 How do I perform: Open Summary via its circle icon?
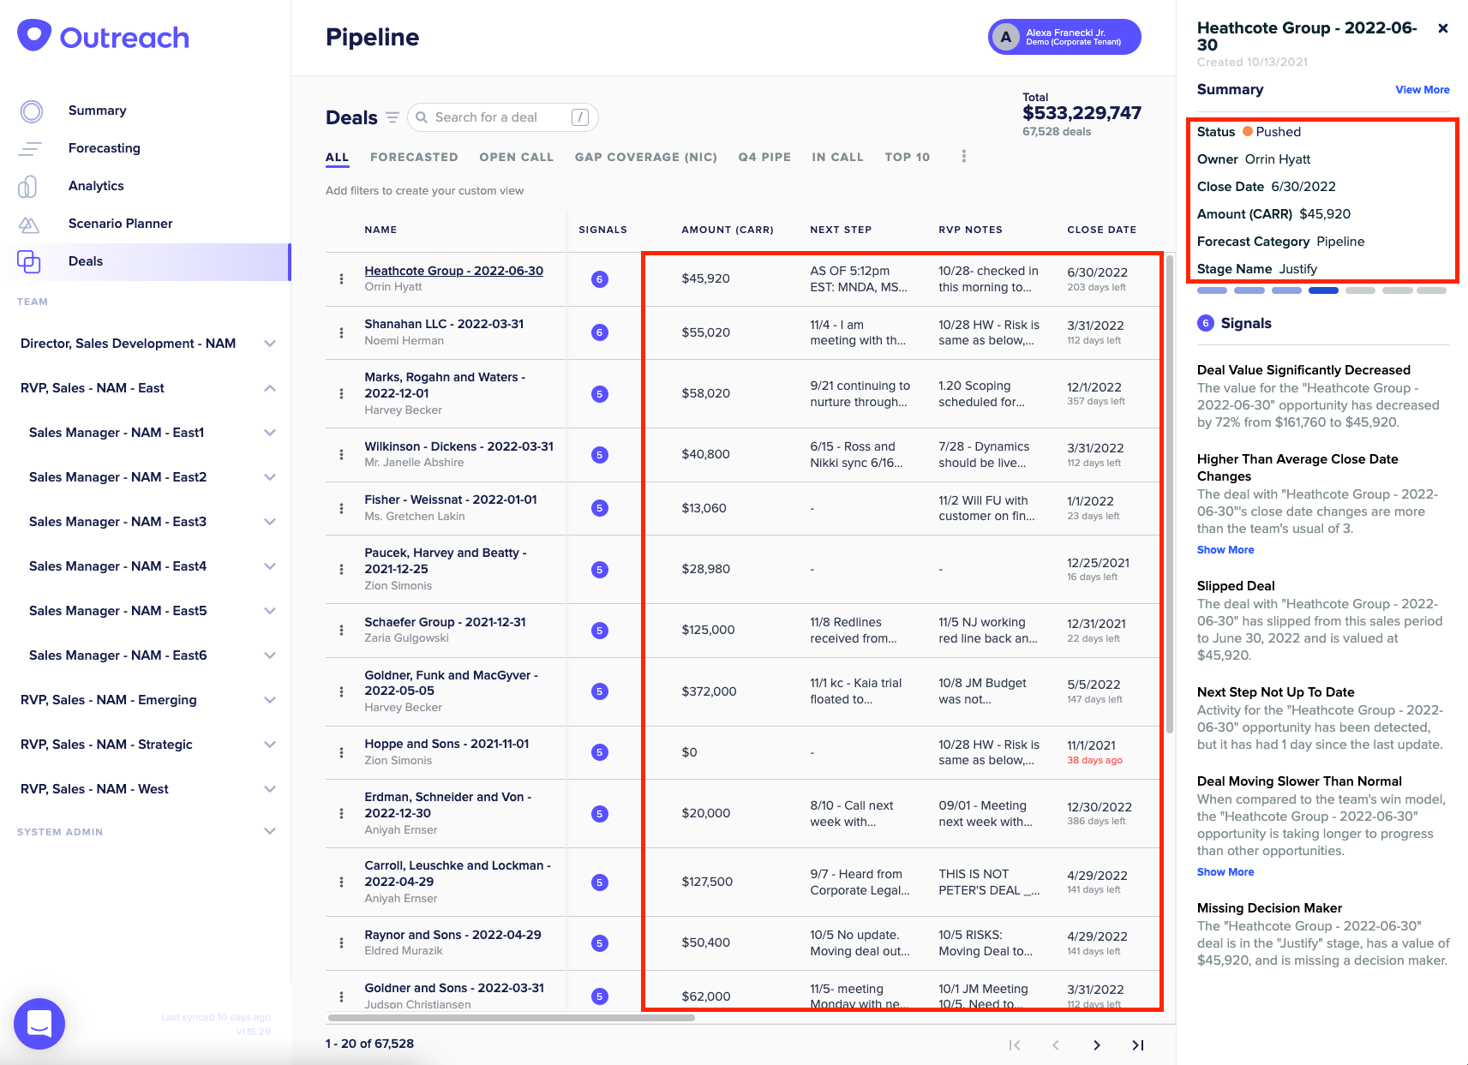click(x=32, y=111)
